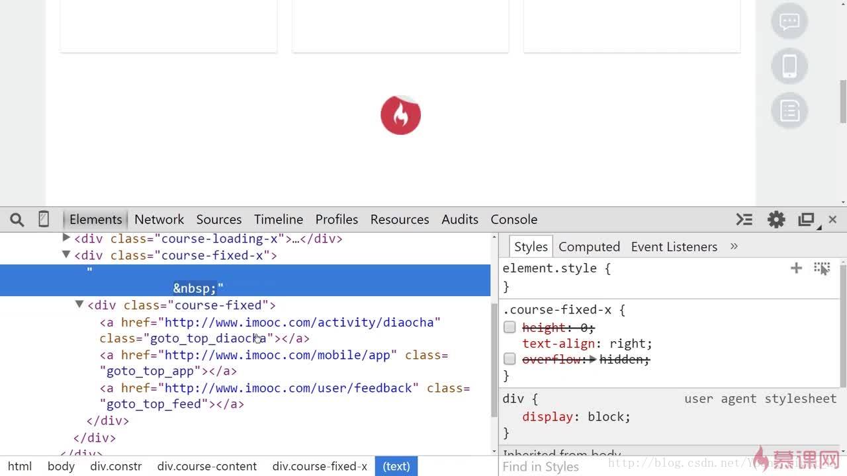This screenshot has height=476, width=847.
Task: Select the Computed sidebar tab
Action: click(589, 247)
